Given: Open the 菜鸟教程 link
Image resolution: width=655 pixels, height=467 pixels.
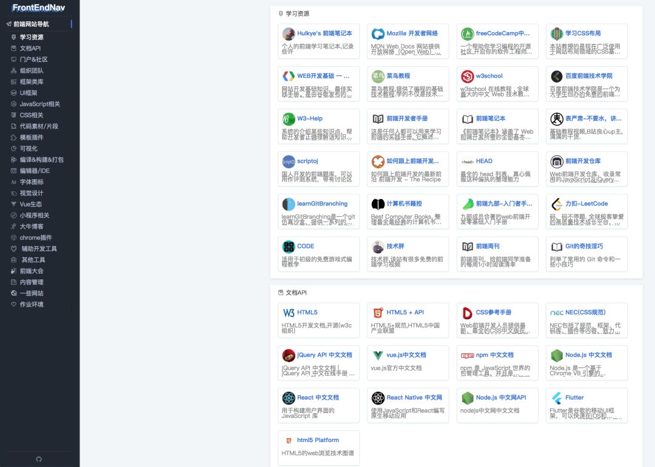Looking at the screenshot, I should (398, 76).
